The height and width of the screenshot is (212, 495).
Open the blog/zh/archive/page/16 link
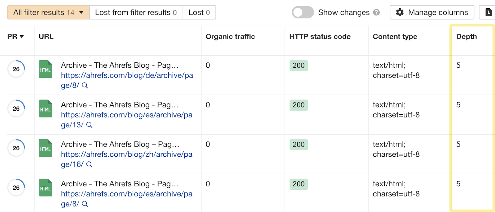(x=127, y=155)
